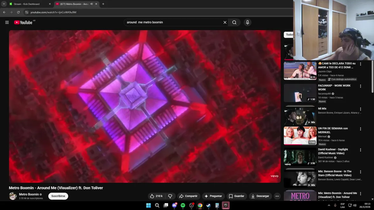374x210 pixels.
Task: Go back in browser history
Action: tap(4, 12)
